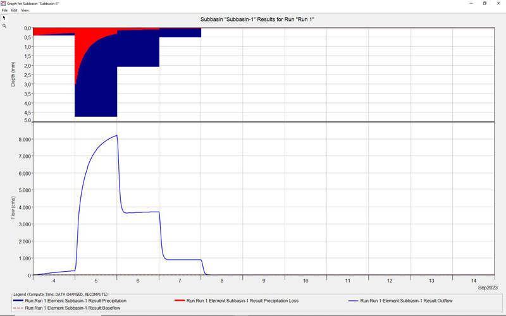The height and width of the screenshot is (316, 506).
Task: Maximize the graph window
Action: coord(484,3)
